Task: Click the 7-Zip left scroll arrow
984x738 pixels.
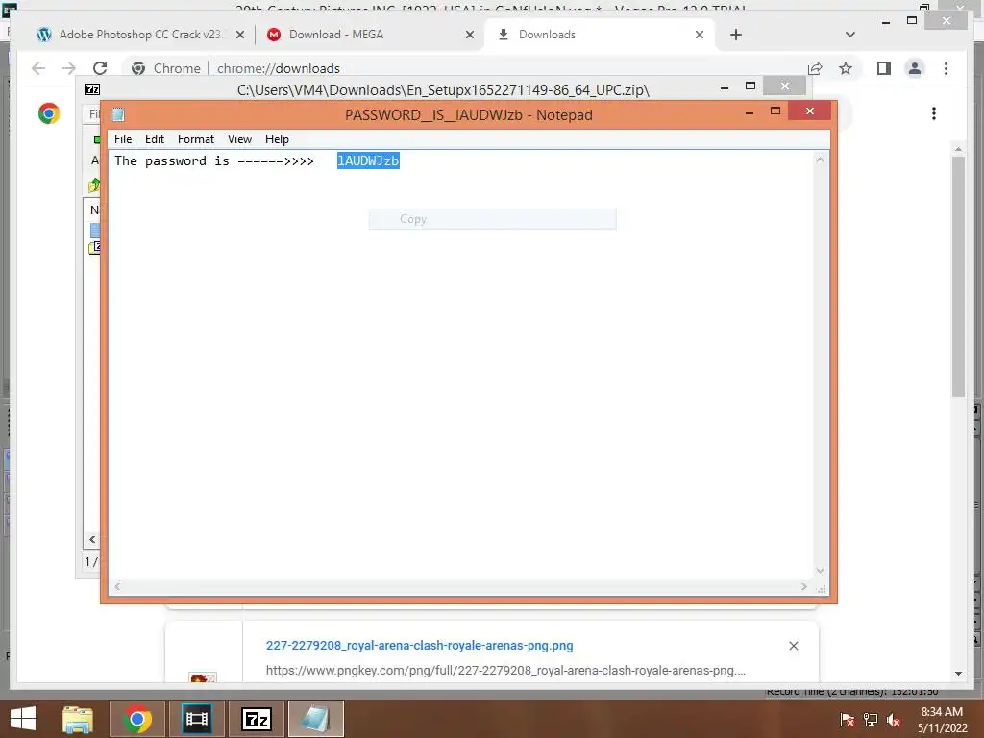Action: (x=92, y=539)
